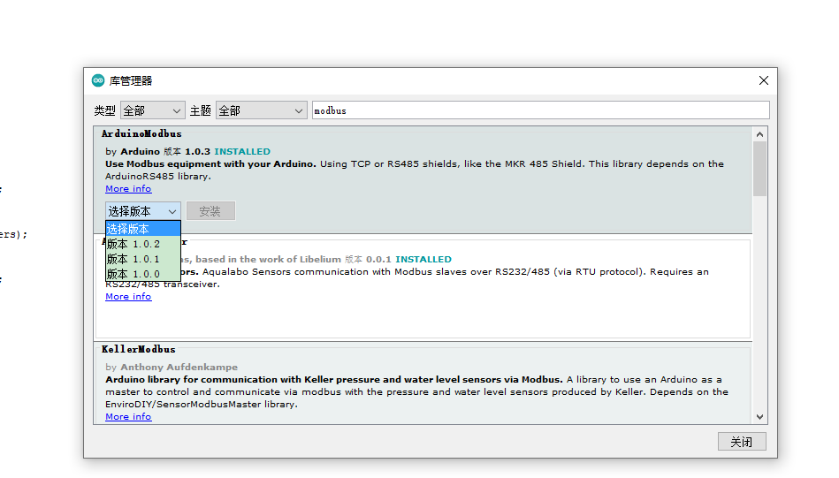This screenshot has height=478, width=839.
Task: Choose 版本 1.0.2 from the version list
Action: point(143,245)
